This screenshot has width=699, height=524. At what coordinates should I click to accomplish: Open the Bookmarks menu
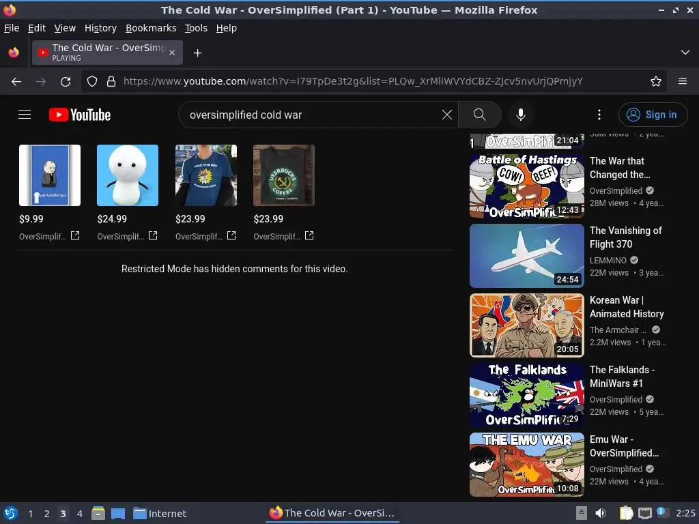click(x=151, y=28)
